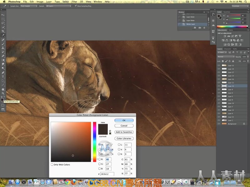
Task: Open the Essentials workspace dropdown
Action: click(x=240, y=6)
